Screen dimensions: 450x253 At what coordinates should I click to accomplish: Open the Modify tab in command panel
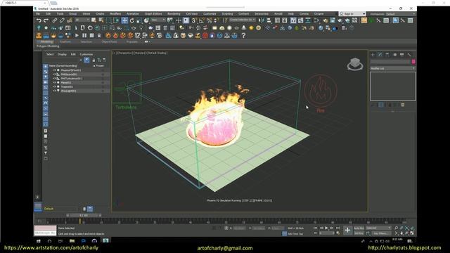tap(380, 55)
